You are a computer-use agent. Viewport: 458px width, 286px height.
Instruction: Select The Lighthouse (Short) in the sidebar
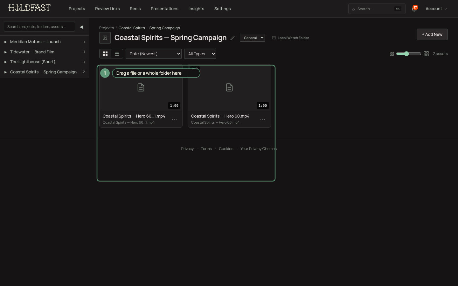tap(44, 62)
